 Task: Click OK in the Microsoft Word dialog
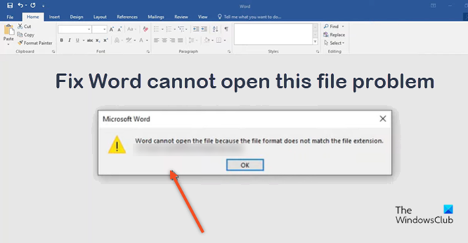tap(245, 165)
